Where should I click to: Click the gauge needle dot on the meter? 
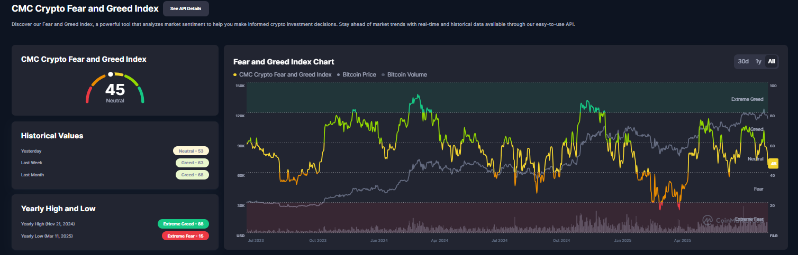(x=111, y=74)
